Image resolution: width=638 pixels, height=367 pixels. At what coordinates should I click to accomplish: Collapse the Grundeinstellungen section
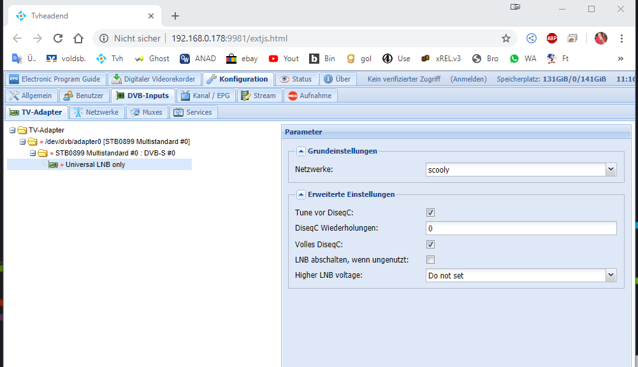point(301,151)
